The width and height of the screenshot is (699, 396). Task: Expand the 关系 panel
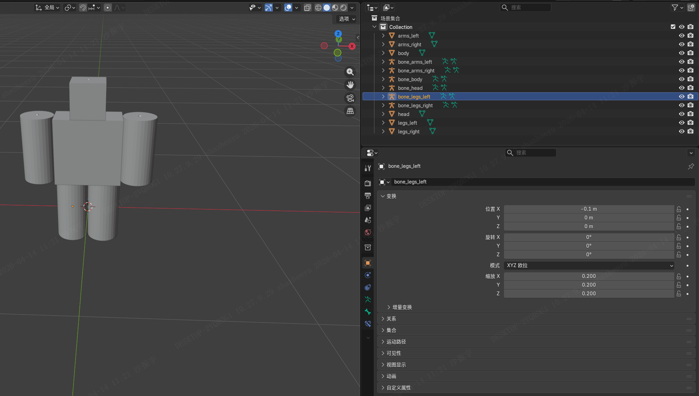391,319
